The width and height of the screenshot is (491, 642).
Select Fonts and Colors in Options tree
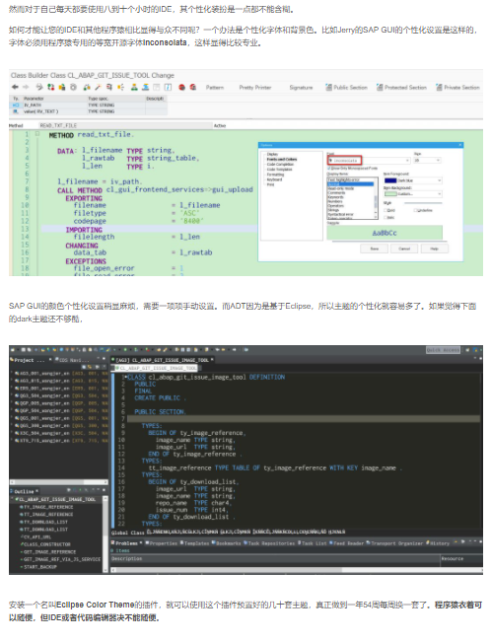(282, 160)
